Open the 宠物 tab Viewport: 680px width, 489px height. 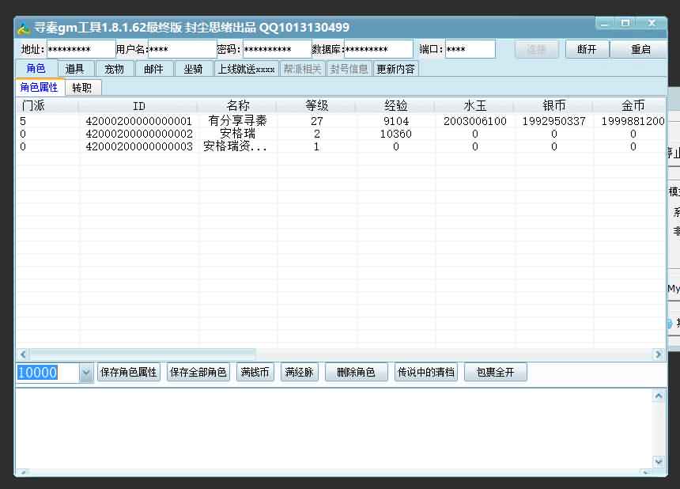[115, 69]
